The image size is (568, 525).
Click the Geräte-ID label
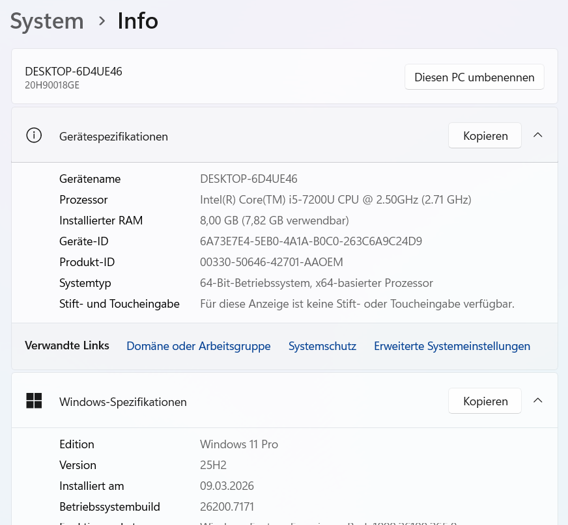tap(83, 241)
